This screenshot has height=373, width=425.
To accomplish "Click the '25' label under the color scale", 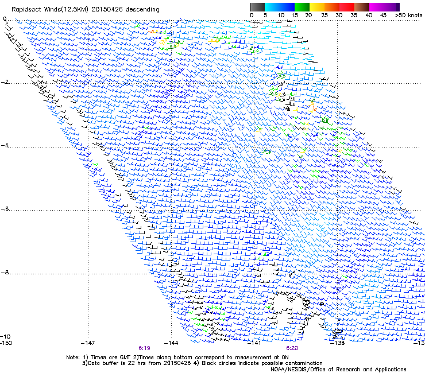I will 324,15.
